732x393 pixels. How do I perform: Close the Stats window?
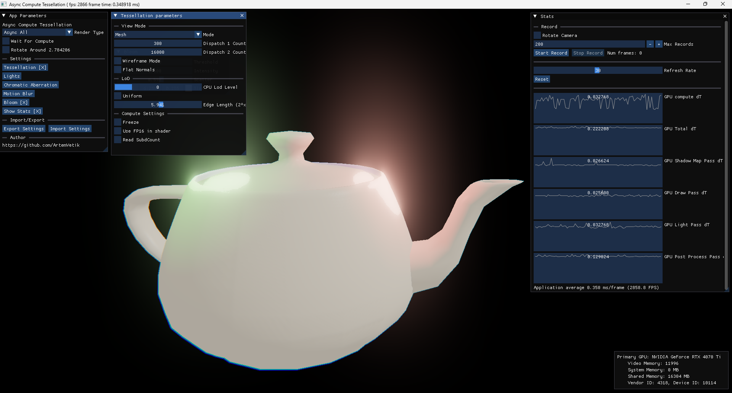[x=725, y=16]
